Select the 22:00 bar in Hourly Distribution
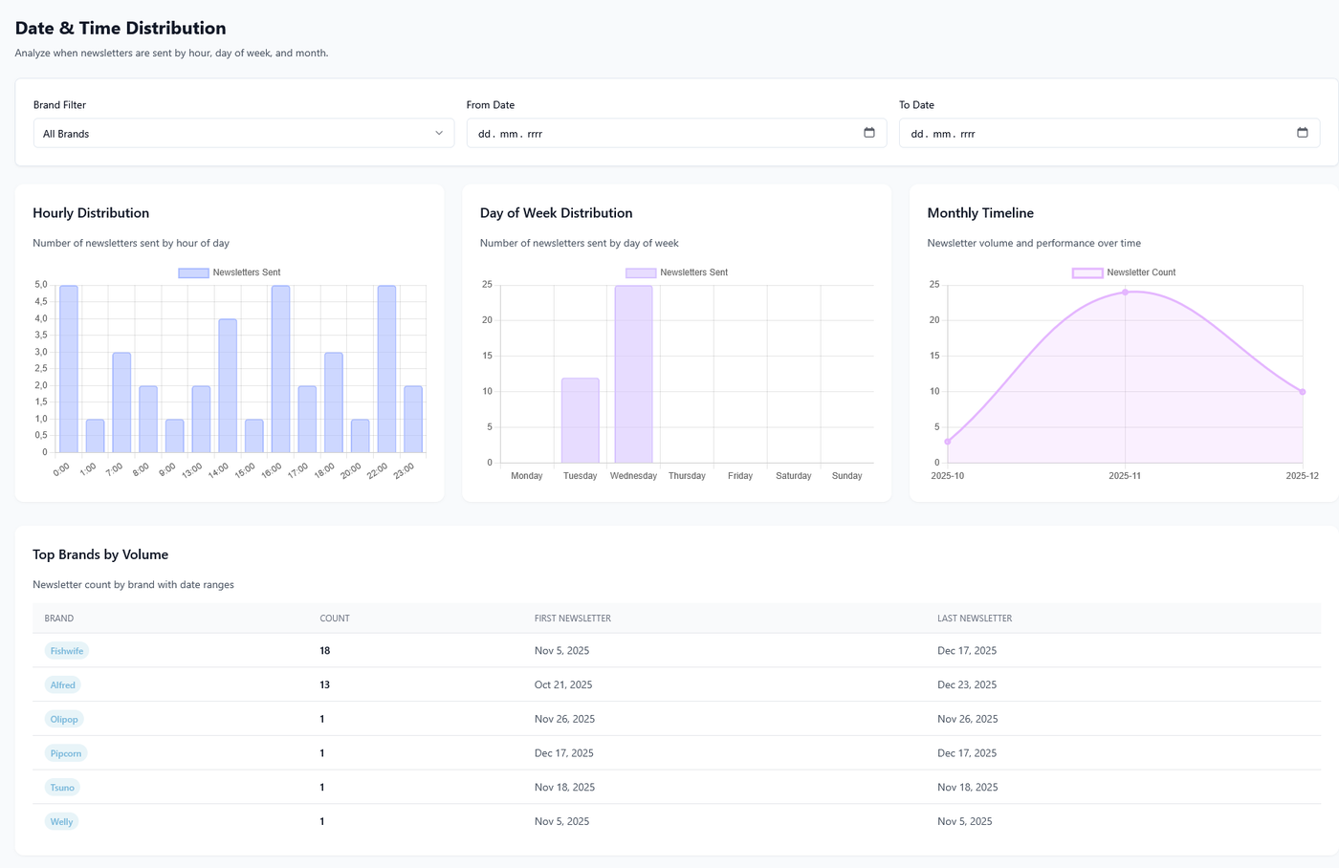The width and height of the screenshot is (1339, 868). click(x=386, y=369)
